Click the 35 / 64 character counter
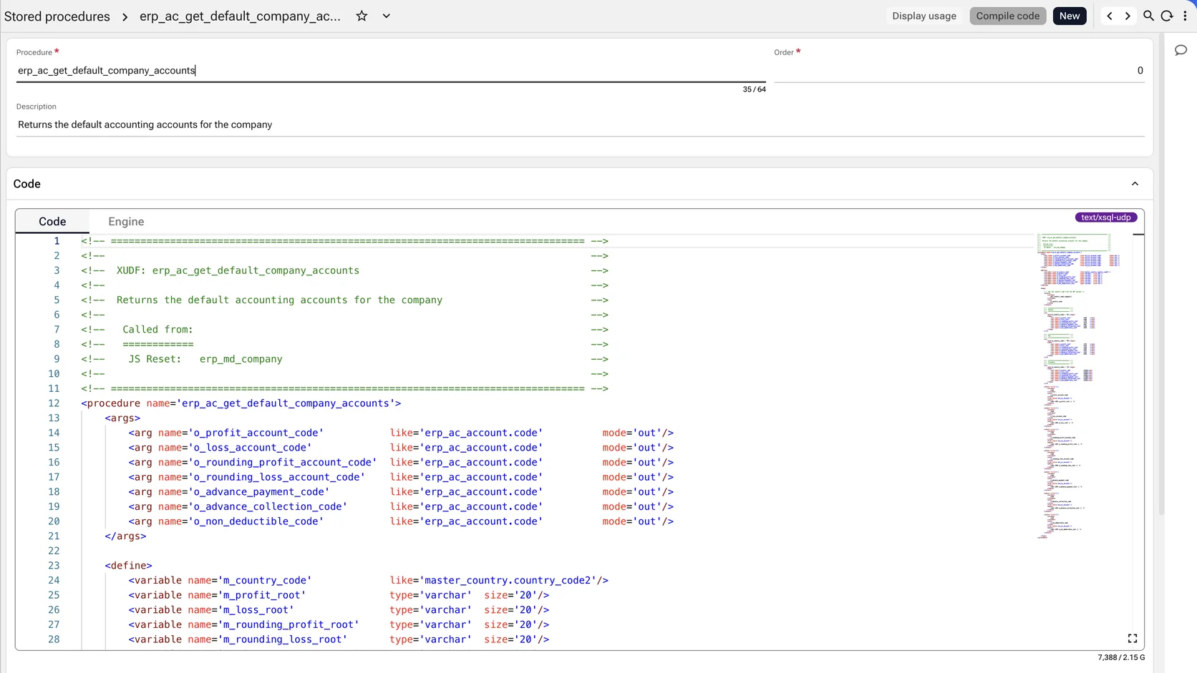Screen dimensions: 1197x673 [x=754, y=89]
